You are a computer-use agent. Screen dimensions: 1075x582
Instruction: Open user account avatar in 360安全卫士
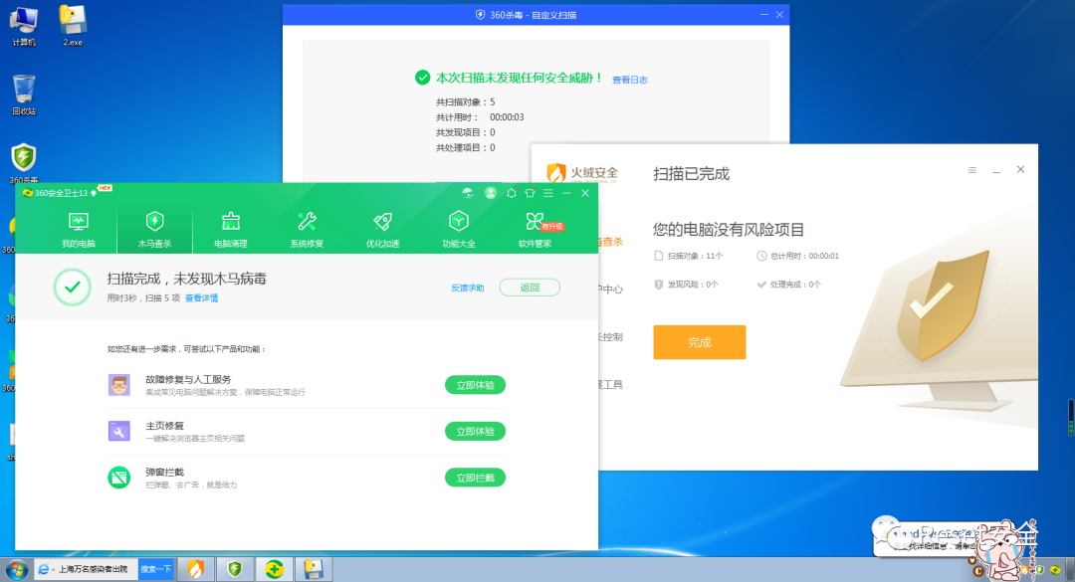pos(490,193)
